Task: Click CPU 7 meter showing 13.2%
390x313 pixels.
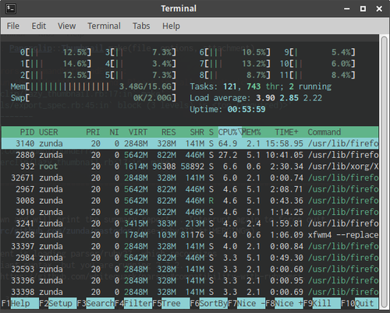Action: pos(235,64)
